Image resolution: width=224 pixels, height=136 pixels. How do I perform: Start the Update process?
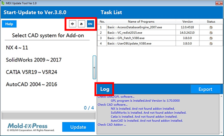79,127
